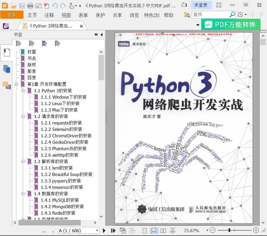Switch to single page view mode

(145, 230)
